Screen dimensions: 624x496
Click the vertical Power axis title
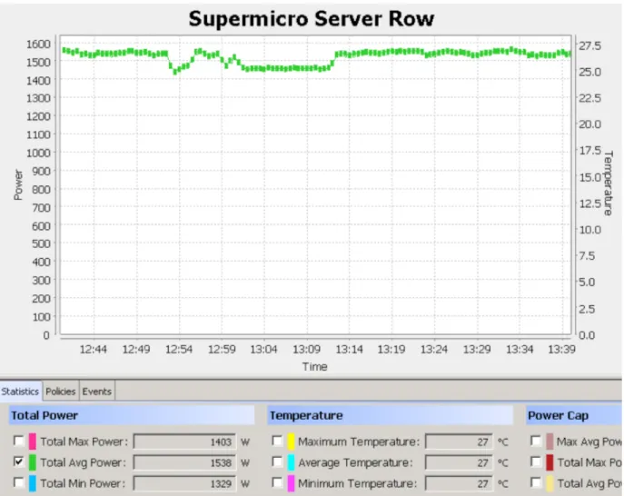click(18, 184)
